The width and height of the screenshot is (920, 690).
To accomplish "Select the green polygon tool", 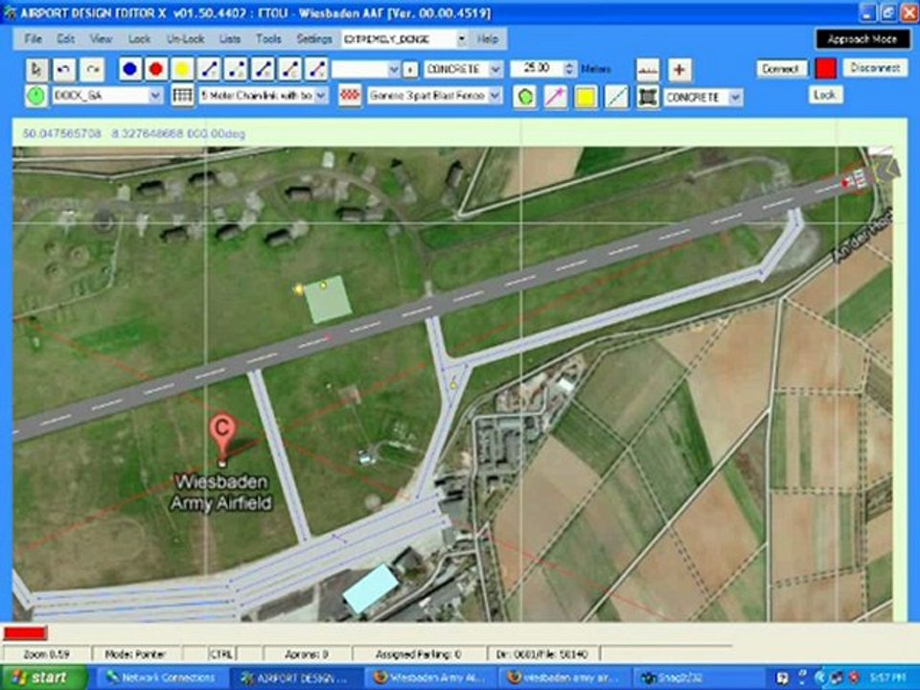I will (525, 97).
